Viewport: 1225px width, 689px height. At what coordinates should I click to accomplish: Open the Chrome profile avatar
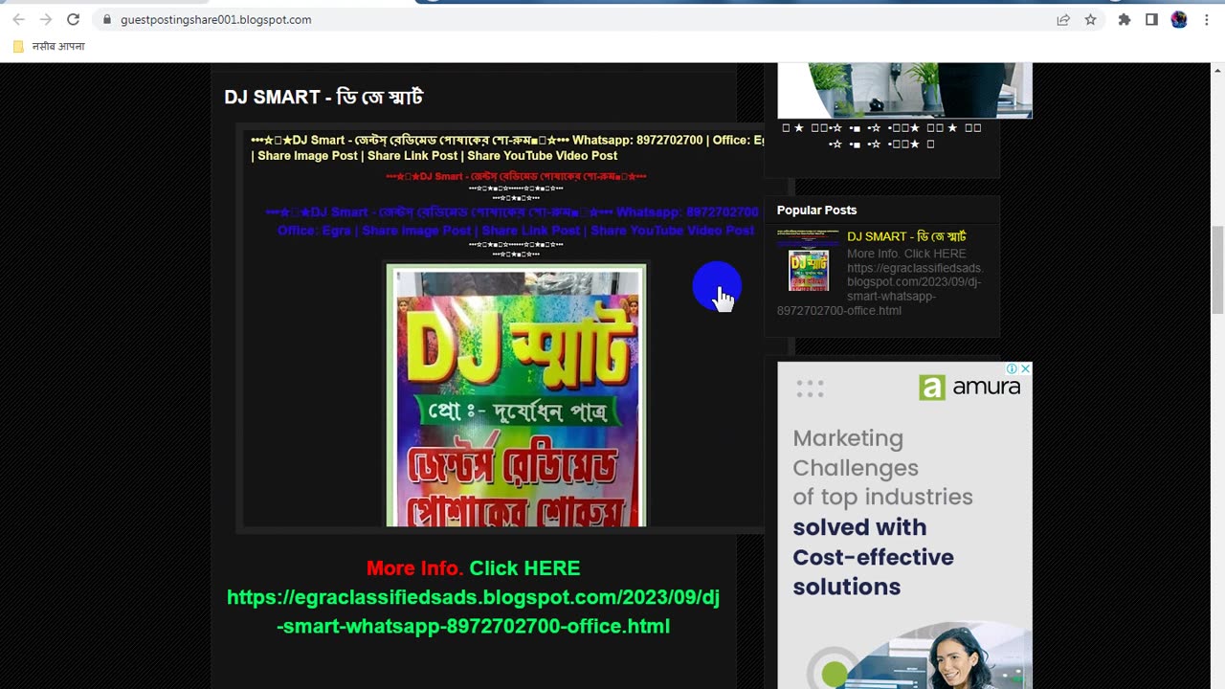[x=1179, y=19]
